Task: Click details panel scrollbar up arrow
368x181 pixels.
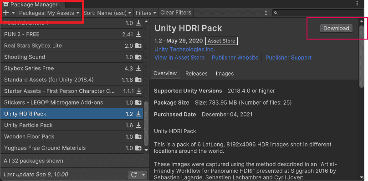Action: click(x=362, y=21)
